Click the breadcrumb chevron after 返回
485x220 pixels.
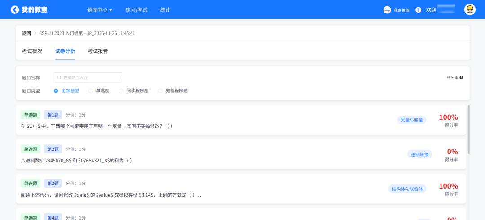click(35, 33)
